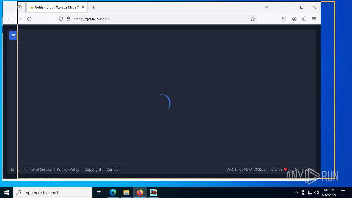Open the 3D app on the taskbar

pyautogui.click(x=153, y=193)
